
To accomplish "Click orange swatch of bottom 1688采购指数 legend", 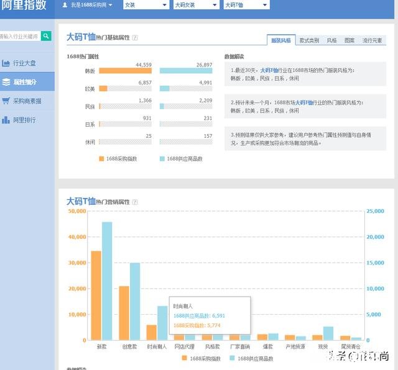I will [x=185, y=358].
